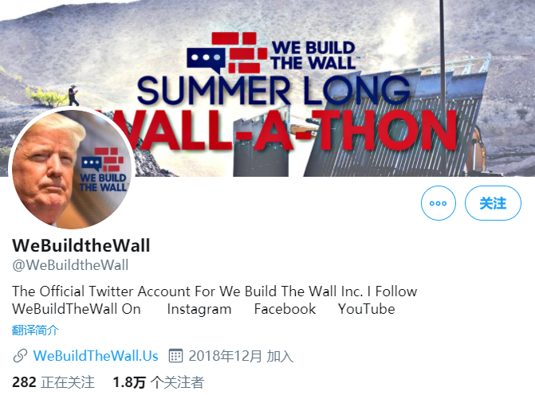
Task: Click the calendar icon beside join date
Action: [175, 356]
